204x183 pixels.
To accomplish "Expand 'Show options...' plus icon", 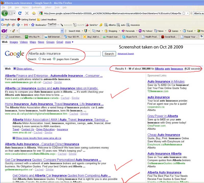I will [15, 69].
